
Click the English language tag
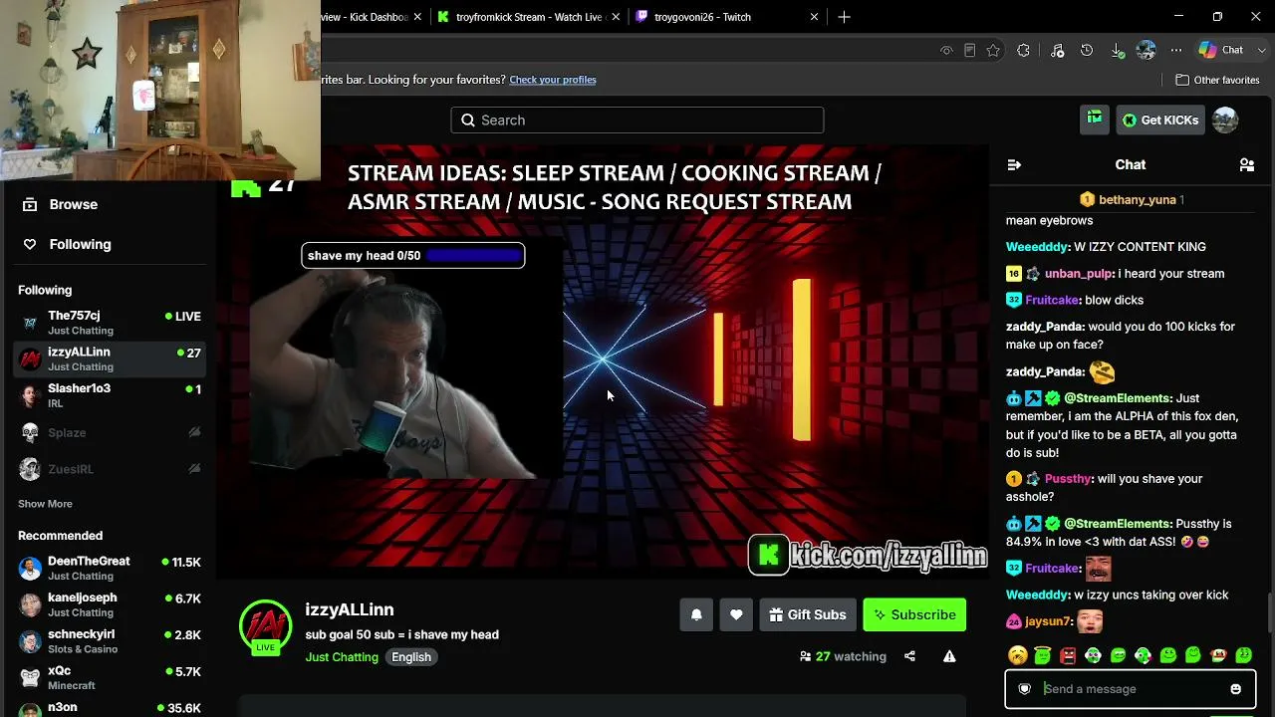(411, 657)
